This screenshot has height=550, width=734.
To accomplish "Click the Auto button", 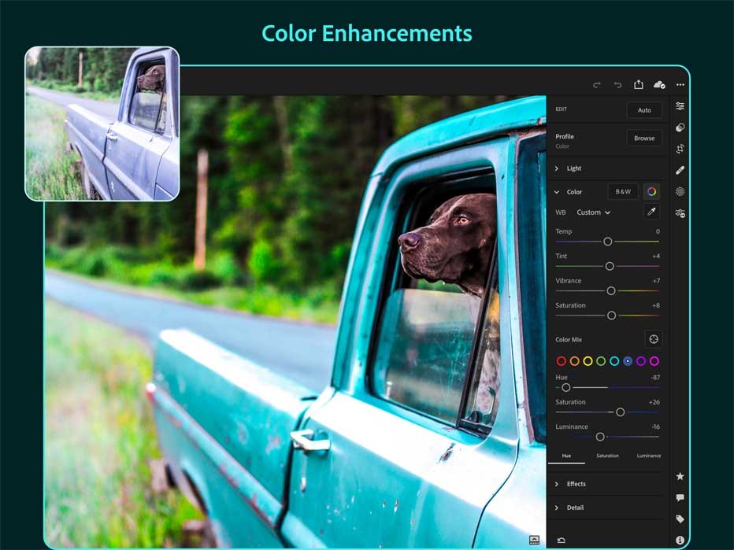I will pyautogui.click(x=644, y=110).
